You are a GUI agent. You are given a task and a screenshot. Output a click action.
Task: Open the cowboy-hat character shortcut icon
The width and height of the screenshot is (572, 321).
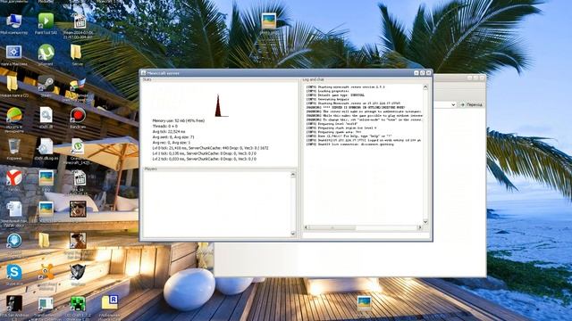click(x=78, y=241)
